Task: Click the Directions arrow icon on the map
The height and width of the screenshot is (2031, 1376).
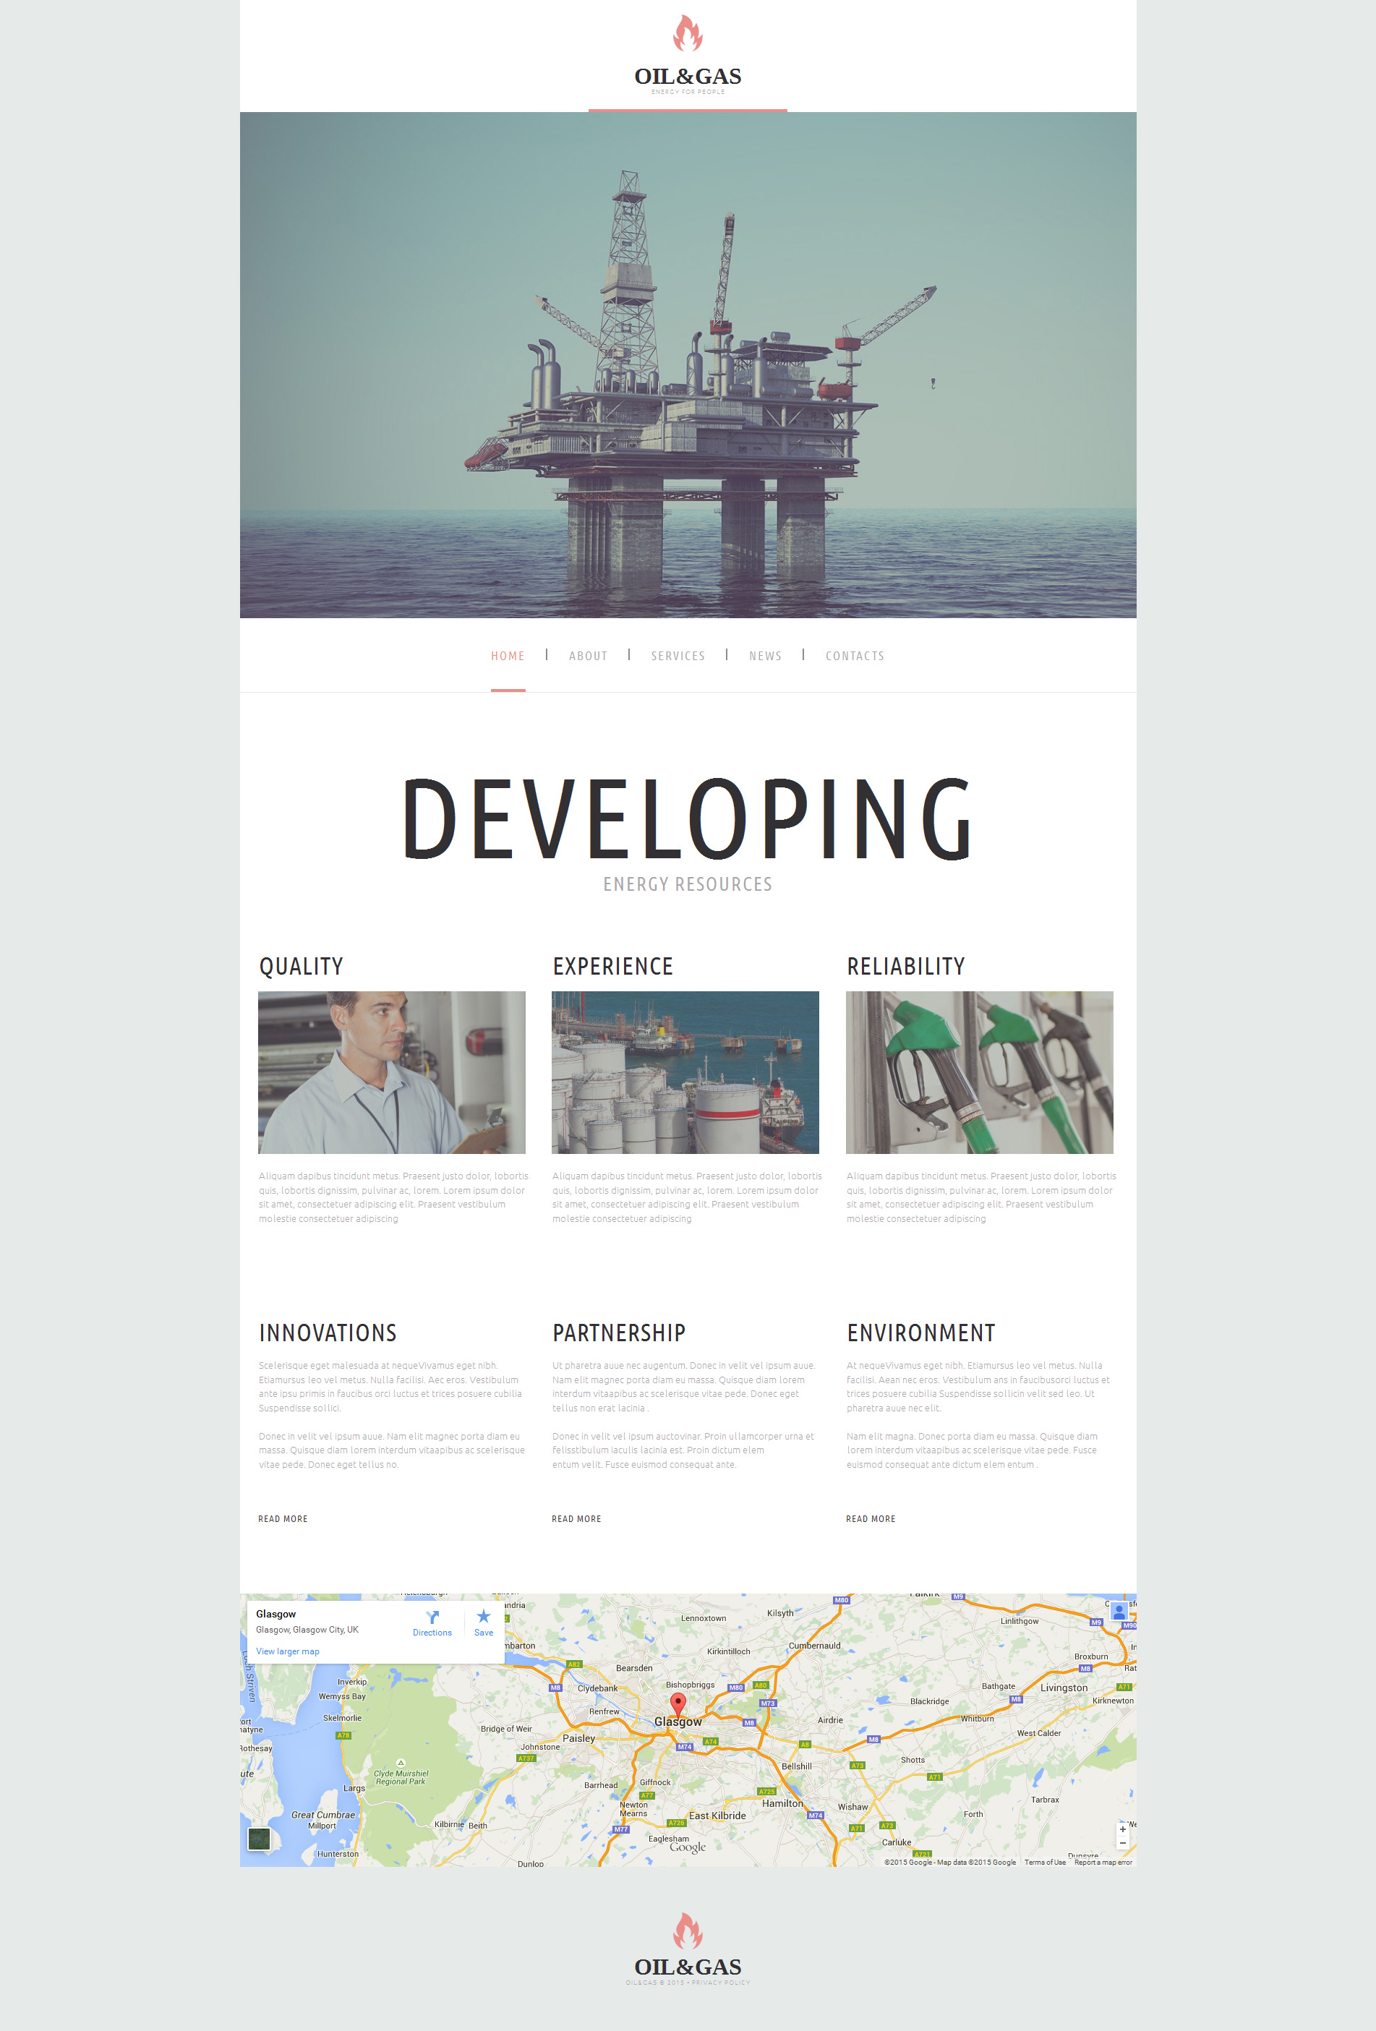Action: [432, 1617]
